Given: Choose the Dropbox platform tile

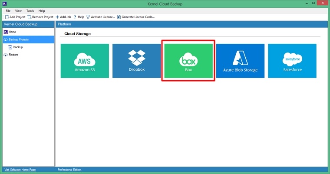Looking at the screenshot, I should point(137,61).
